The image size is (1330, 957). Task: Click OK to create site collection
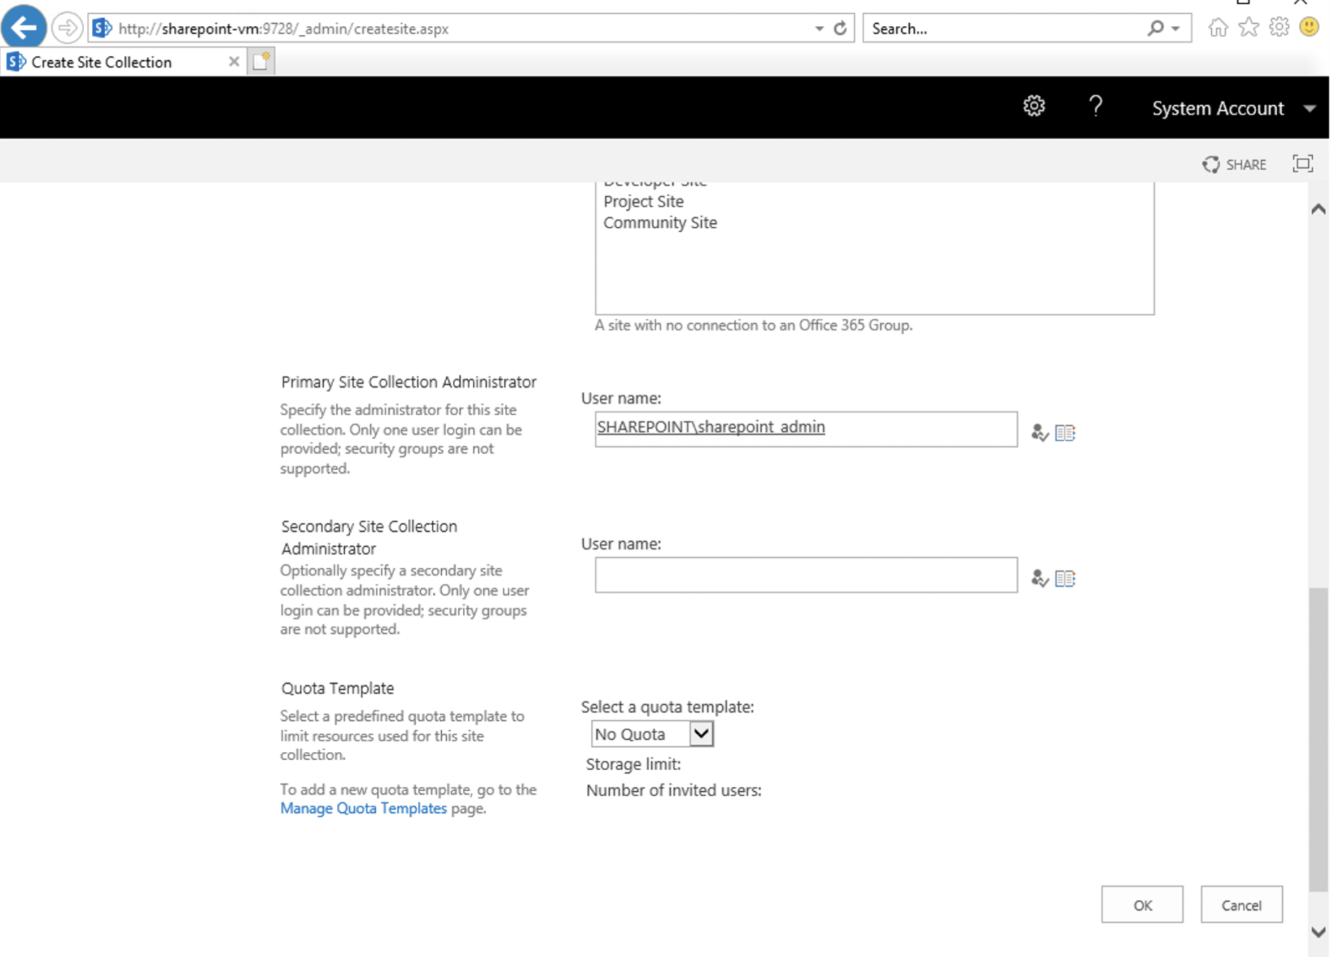(1142, 905)
